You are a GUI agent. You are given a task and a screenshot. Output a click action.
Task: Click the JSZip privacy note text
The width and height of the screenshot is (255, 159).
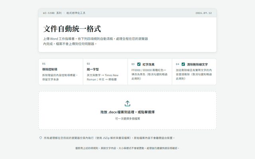[x=109, y=138]
